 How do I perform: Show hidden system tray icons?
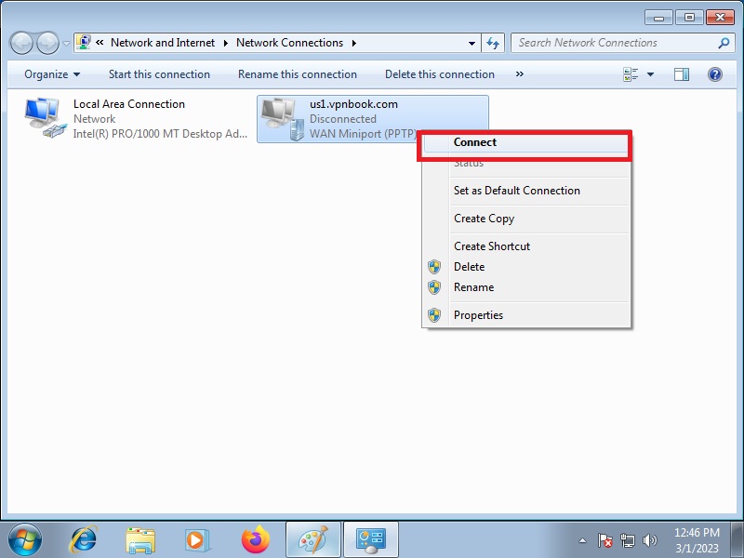click(583, 540)
